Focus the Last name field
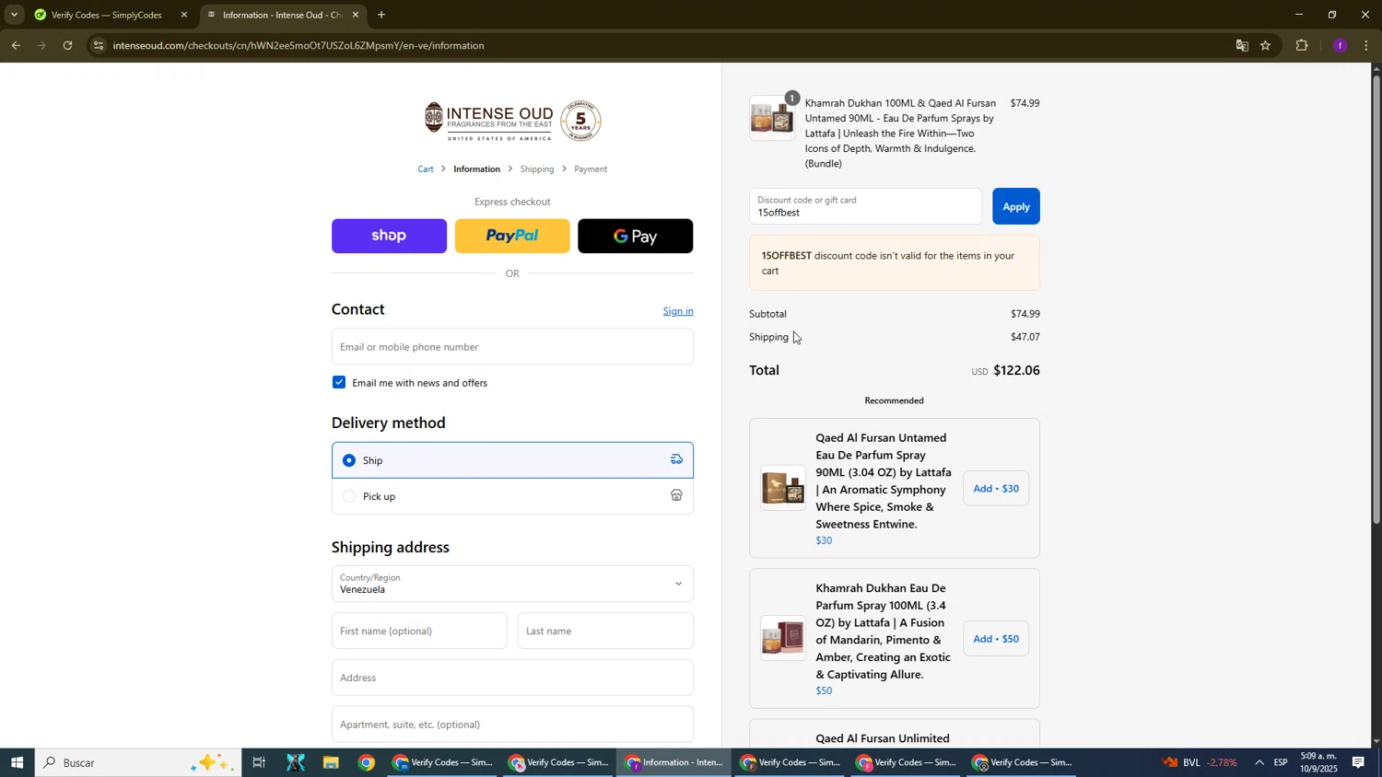Screen dimensions: 1382x777 pyautogui.click(x=605, y=631)
